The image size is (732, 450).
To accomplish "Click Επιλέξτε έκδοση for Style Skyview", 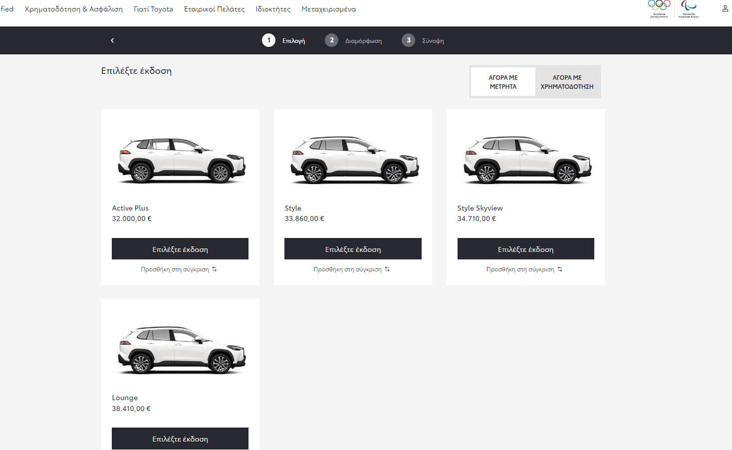I will click(525, 249).
